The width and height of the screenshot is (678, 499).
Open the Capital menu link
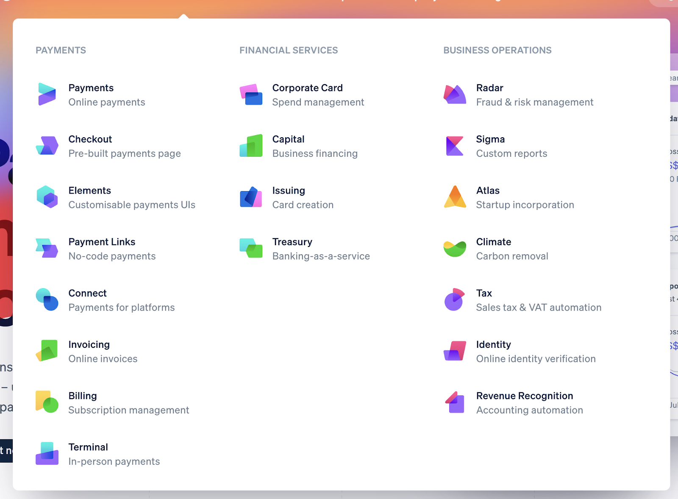(289, 139)
